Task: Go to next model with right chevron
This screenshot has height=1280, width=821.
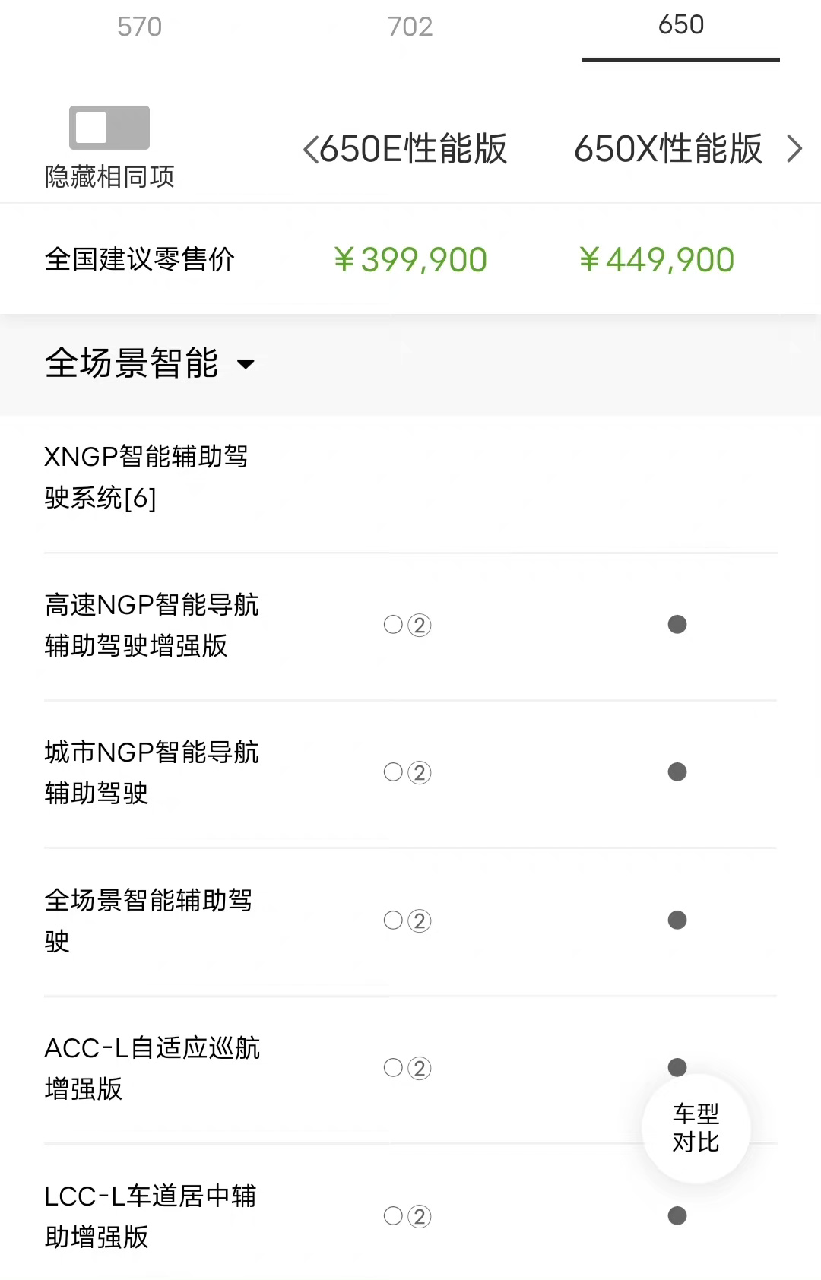Action: click(794, 149)
